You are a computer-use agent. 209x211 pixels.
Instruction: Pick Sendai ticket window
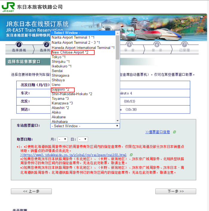pyautogui.click(x=83, y=71)
